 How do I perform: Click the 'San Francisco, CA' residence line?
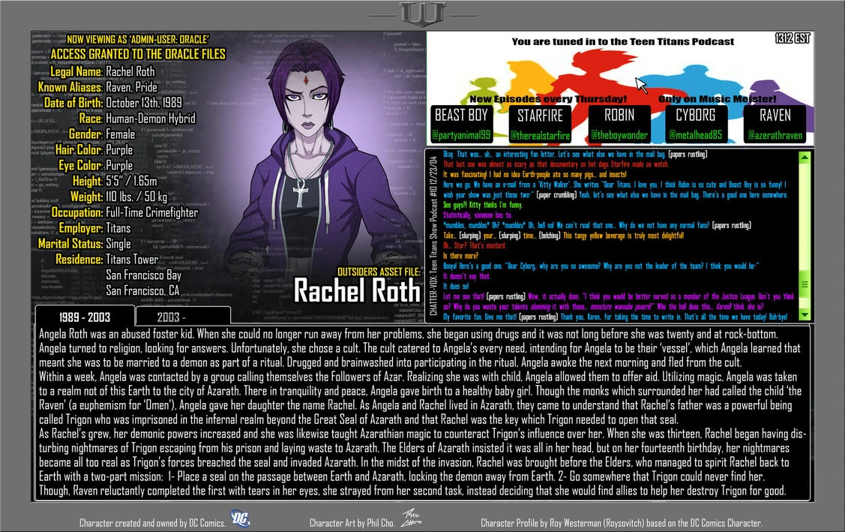(142, 290)
